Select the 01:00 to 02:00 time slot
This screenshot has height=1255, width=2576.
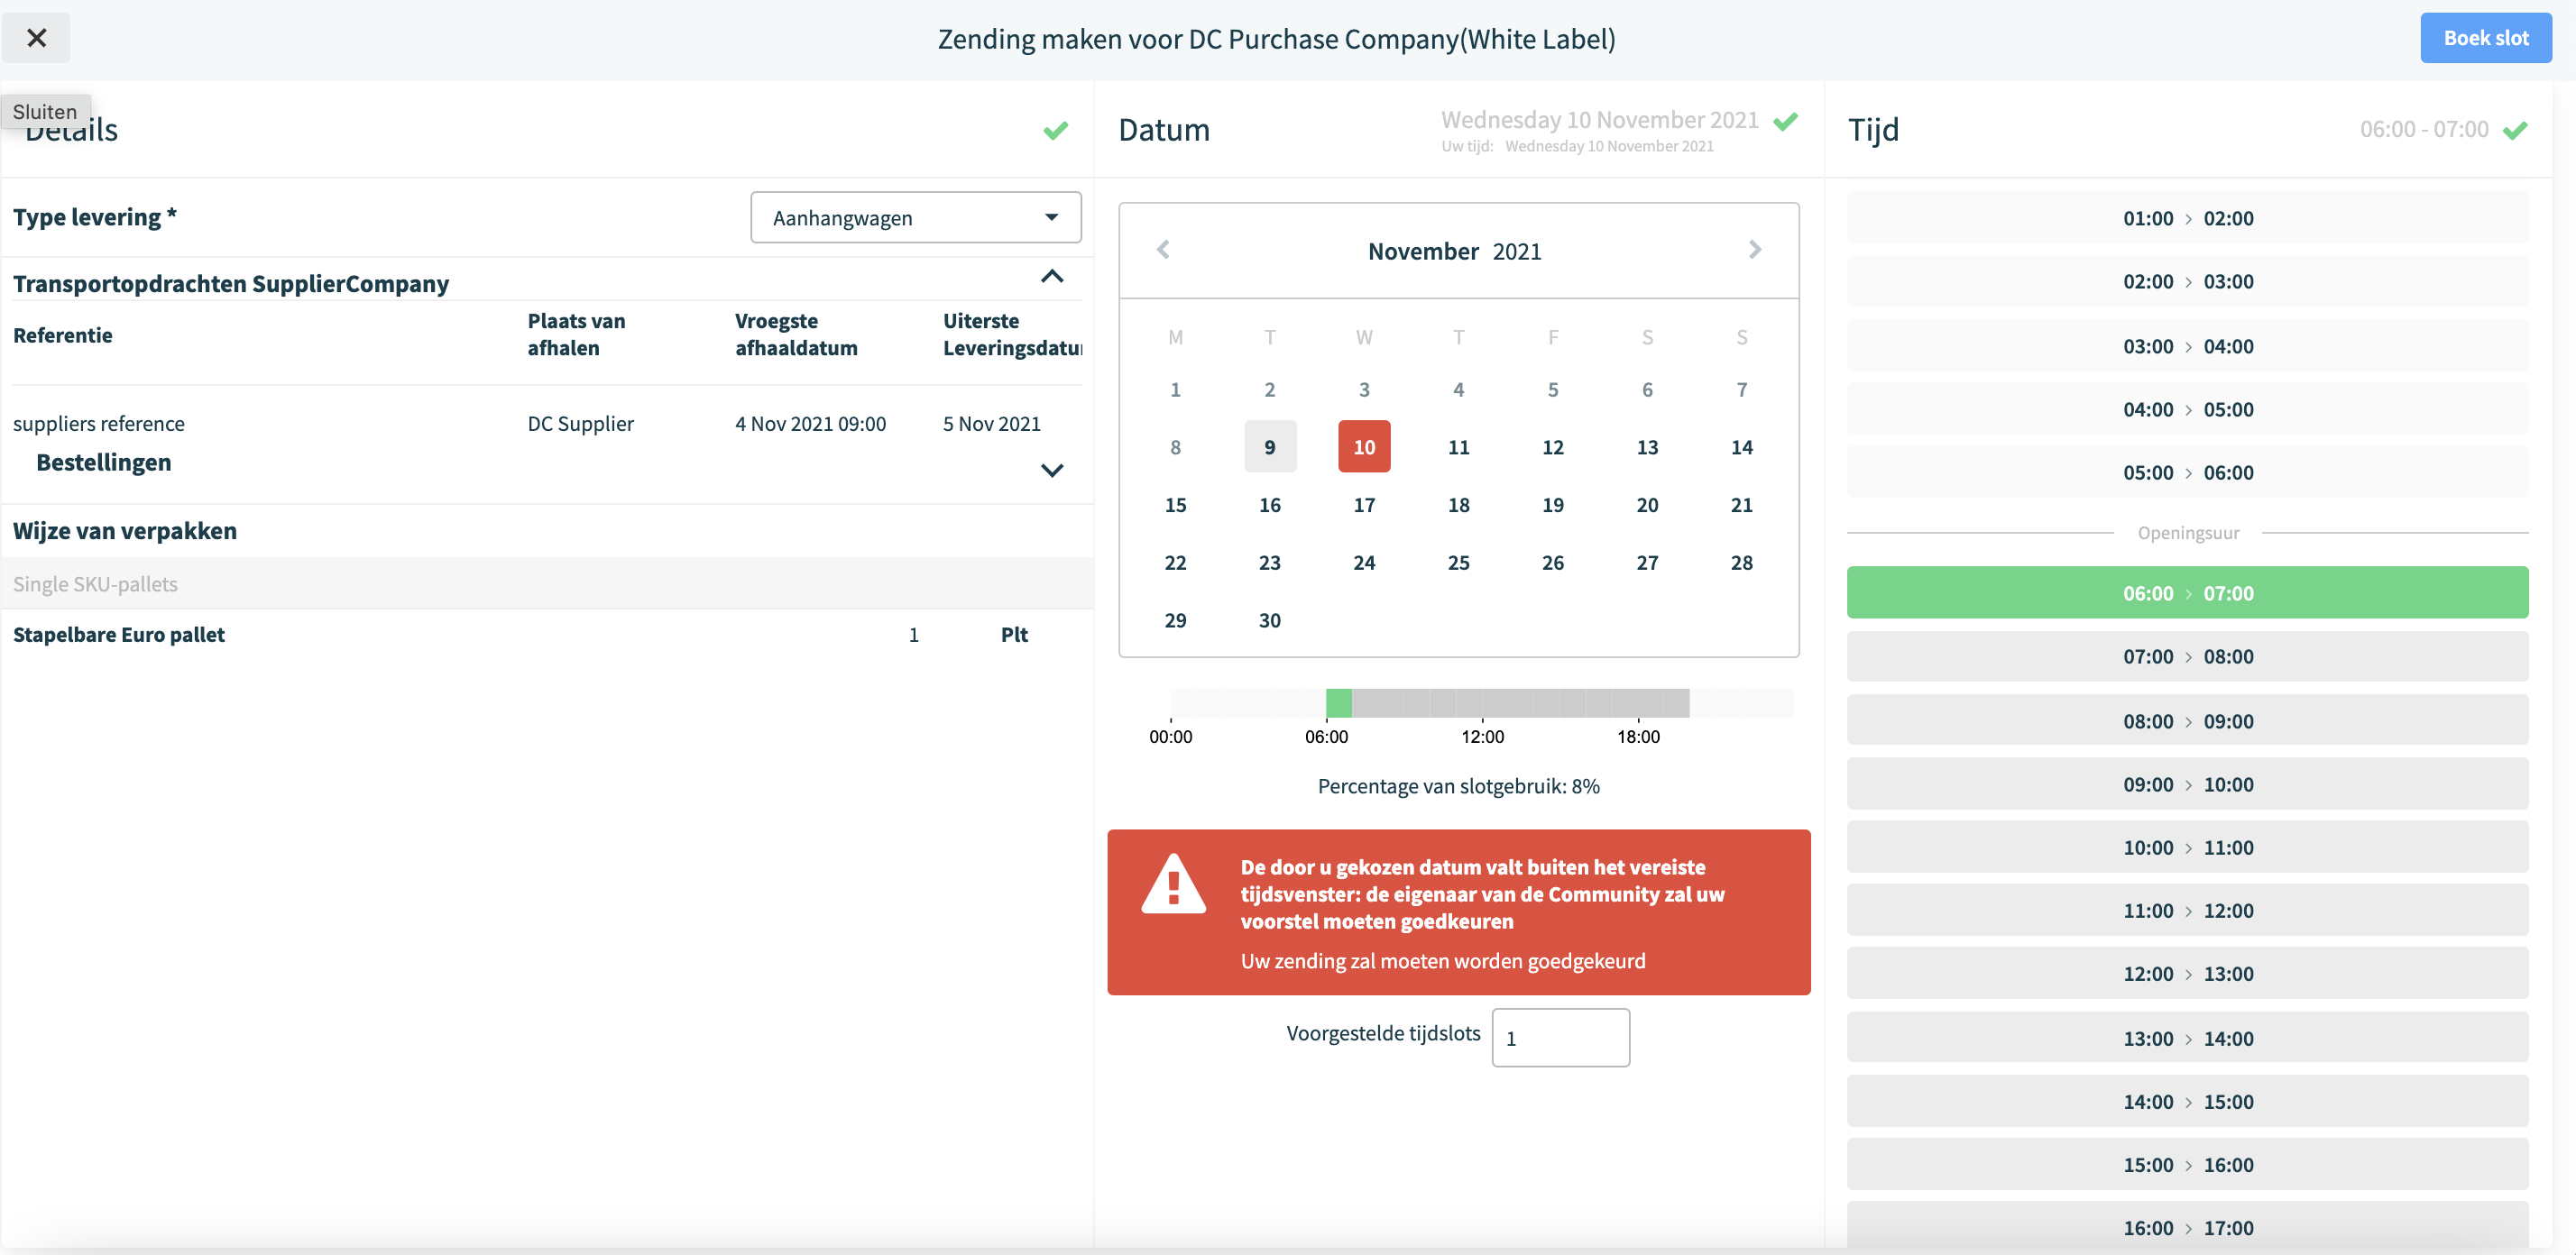click(2188, 218)
